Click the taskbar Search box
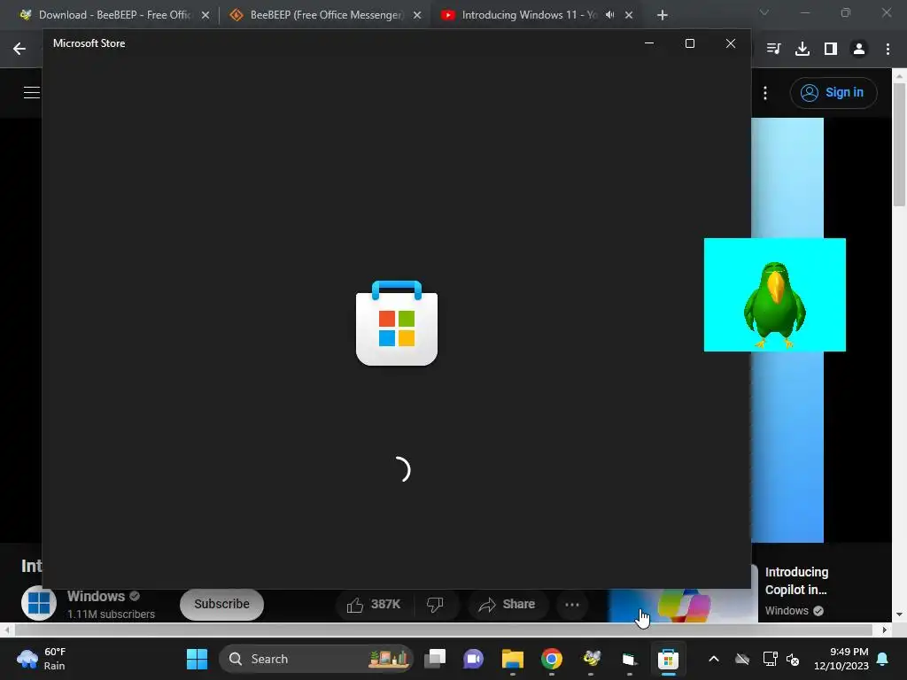 [316, 659]
